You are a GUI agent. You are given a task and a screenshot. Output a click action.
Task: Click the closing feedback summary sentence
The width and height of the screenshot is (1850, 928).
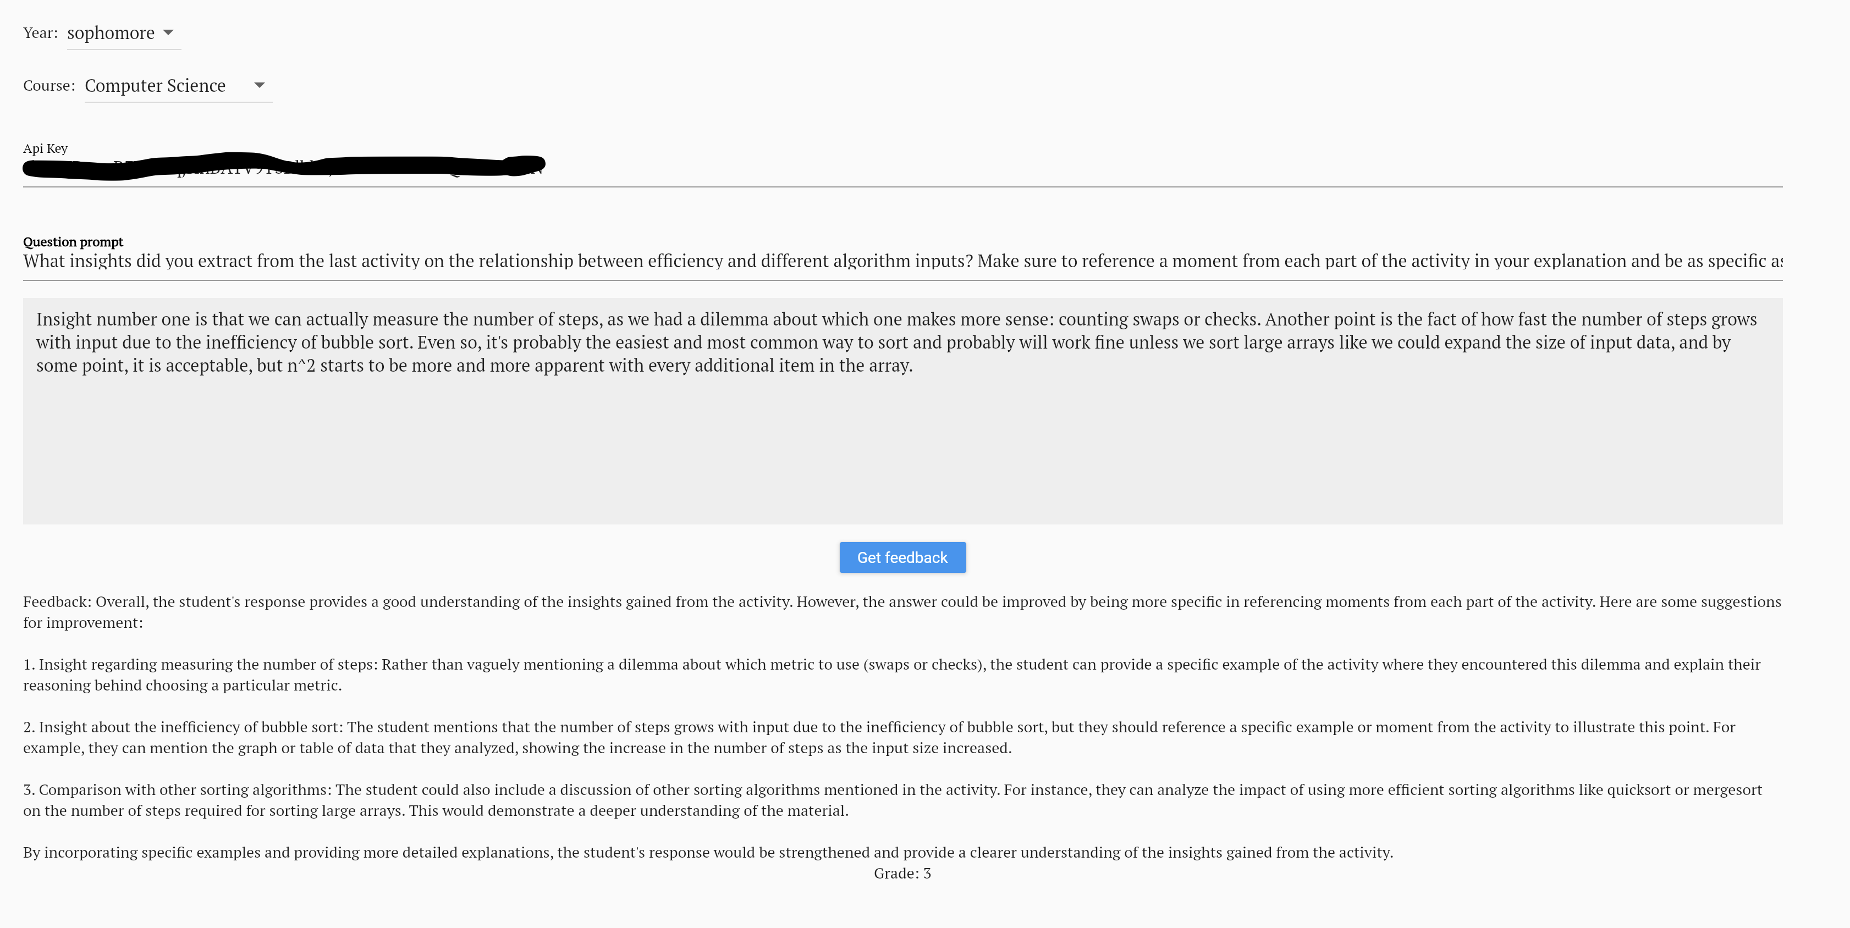click(x=708, y=852)
